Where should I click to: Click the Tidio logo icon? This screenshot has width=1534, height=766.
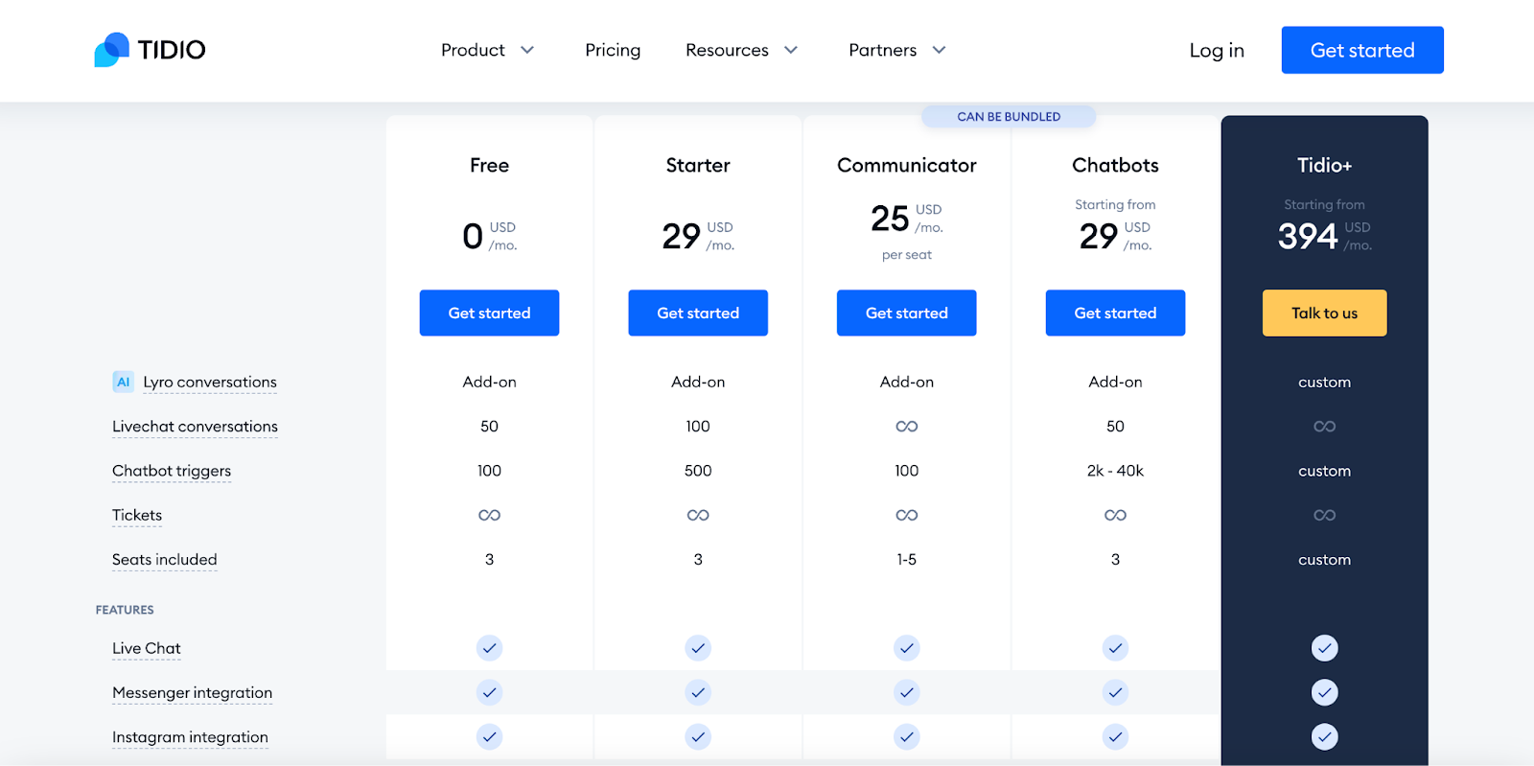coord(112,50)
